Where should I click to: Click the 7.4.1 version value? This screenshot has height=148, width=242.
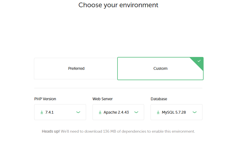[x=49, y=112]
